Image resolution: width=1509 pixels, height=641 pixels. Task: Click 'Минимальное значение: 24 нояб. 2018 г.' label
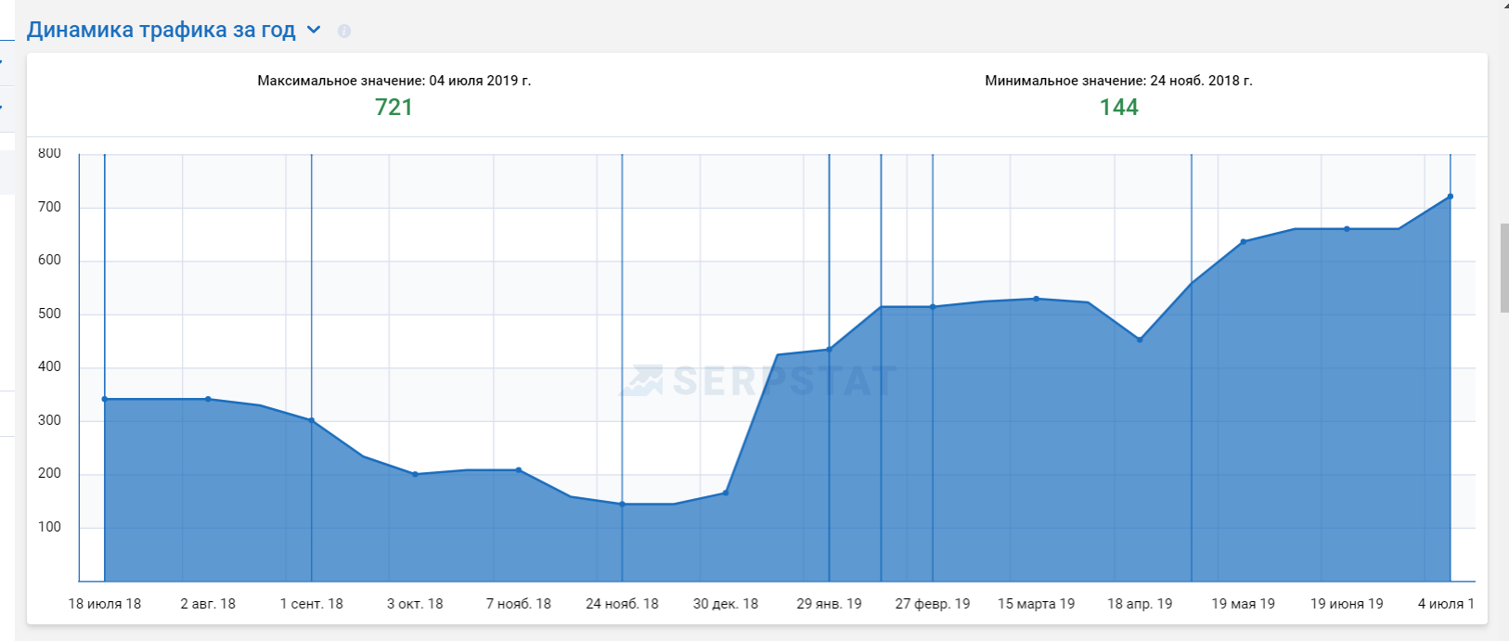1118,81
